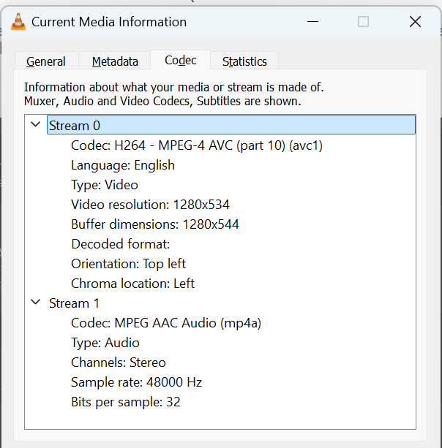Select the Stream 0 row

click(74, 126)
